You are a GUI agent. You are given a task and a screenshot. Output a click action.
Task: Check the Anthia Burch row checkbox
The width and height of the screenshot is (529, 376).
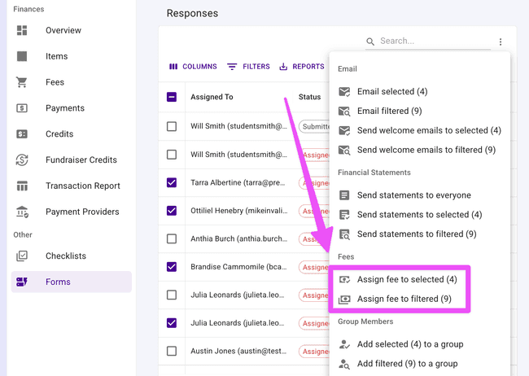pyautogui.click(x=172, y=238)
